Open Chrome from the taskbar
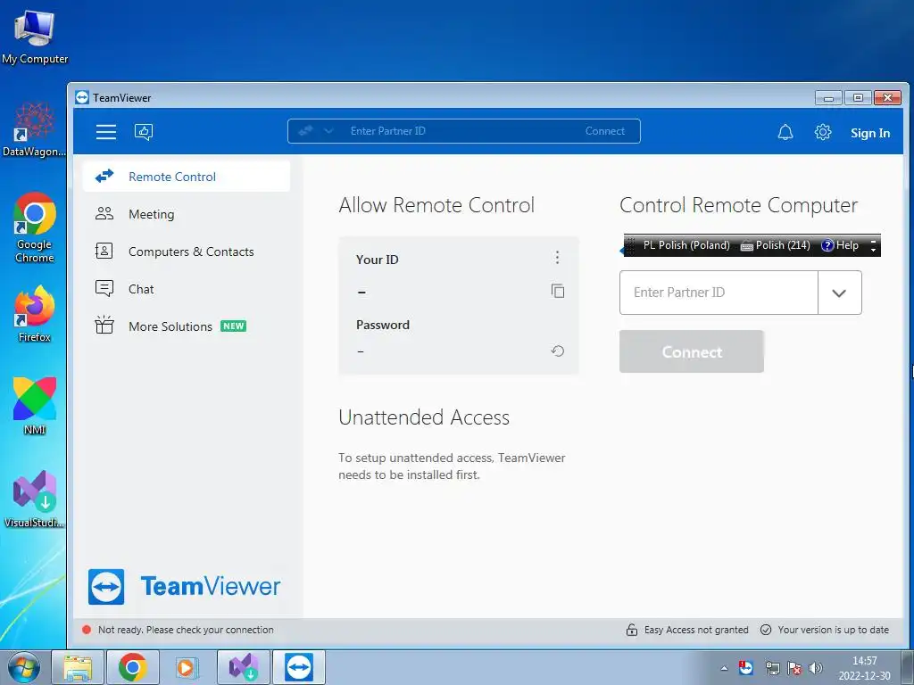This screenshot has width=914, height=685. 132,667
